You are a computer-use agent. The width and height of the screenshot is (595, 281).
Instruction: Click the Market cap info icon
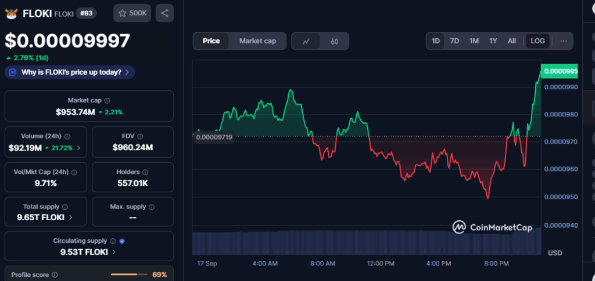[x=107, y=101]
